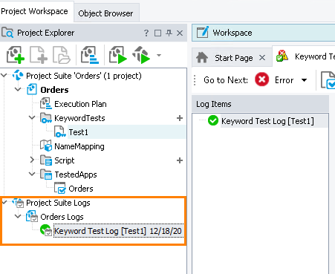Add item to KeywordTests with plus icon
Screen dimensions: 335x274
(180, 118)
